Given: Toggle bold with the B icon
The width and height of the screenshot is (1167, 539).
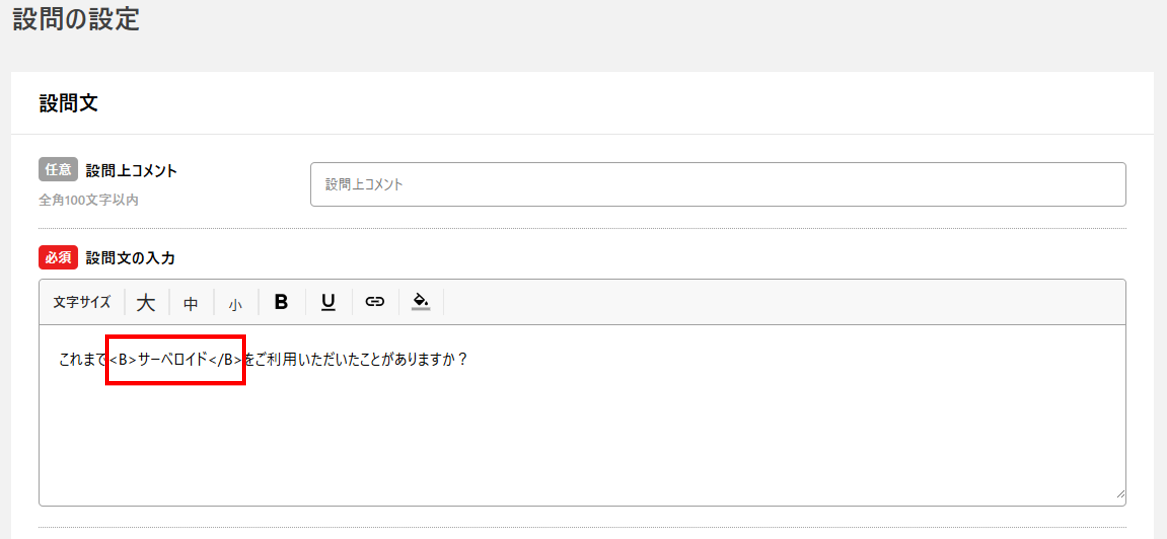Looking at the screenshot, I should point(281,302).
